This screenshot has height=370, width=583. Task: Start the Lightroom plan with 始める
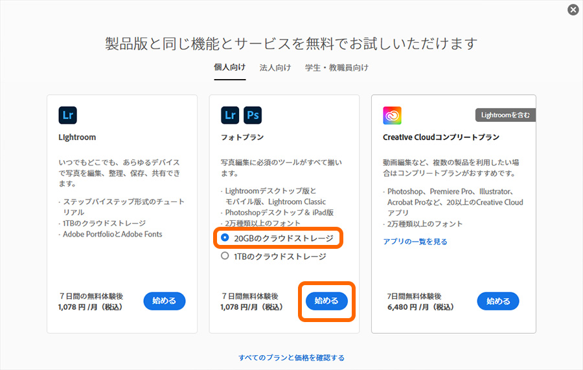[x=165, y=301]
